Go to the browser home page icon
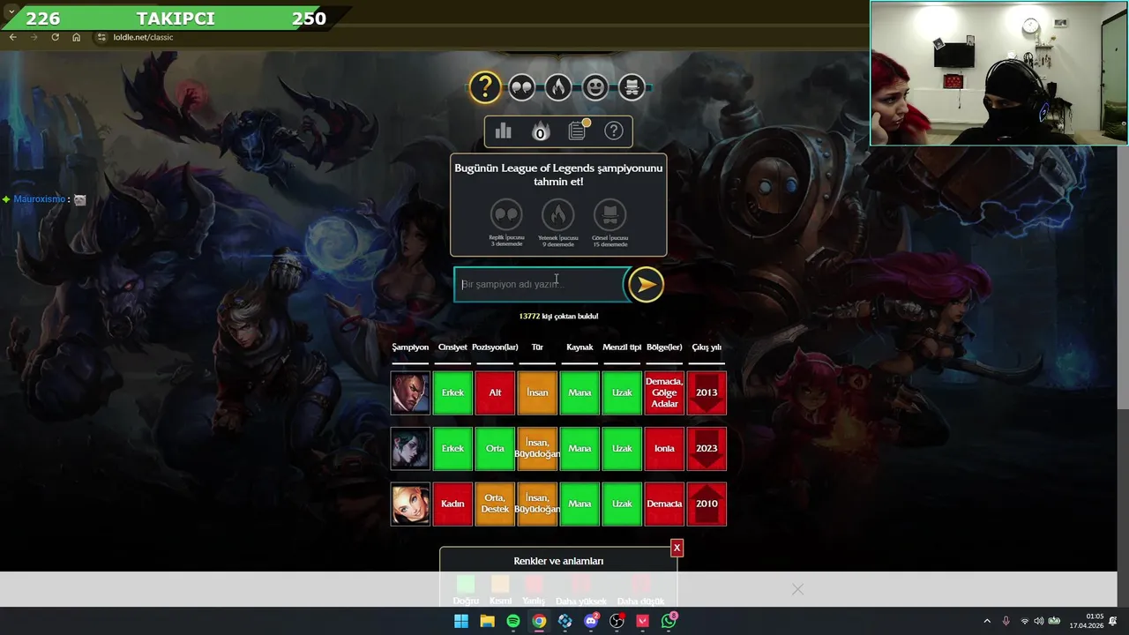 tap(77, 37)
